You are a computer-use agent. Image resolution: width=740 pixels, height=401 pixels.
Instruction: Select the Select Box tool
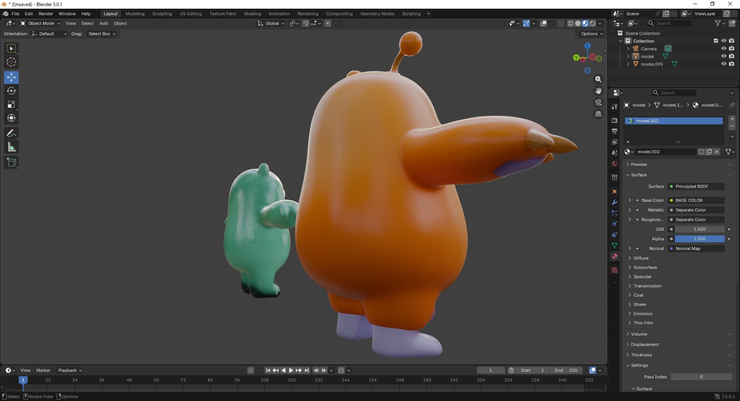point(11,49)
